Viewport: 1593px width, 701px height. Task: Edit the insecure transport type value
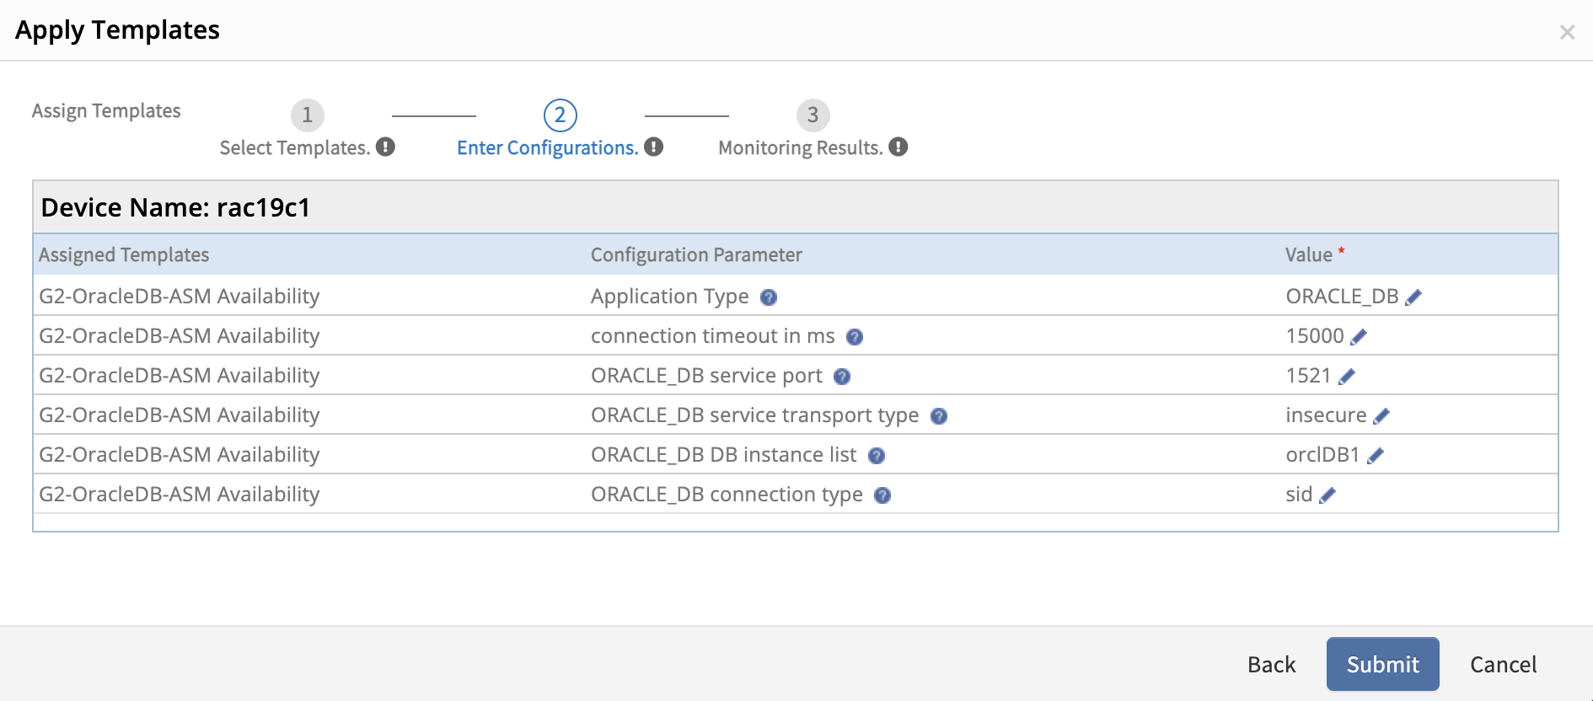point(1381,415)
